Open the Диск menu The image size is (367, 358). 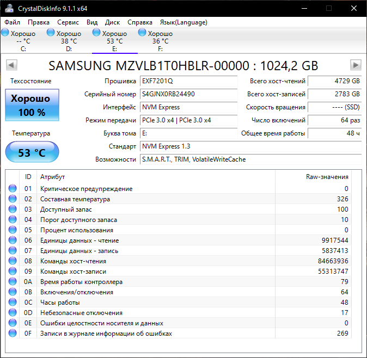point(112,22)
